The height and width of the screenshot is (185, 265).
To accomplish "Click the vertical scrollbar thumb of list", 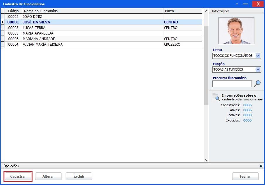I will pos(206,66).
